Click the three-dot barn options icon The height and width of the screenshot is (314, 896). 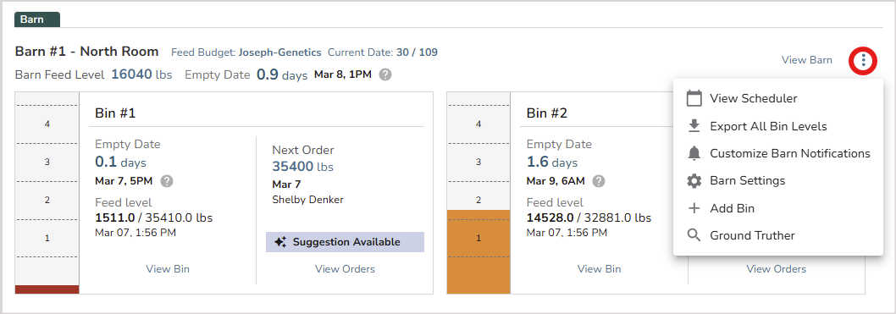863,61
